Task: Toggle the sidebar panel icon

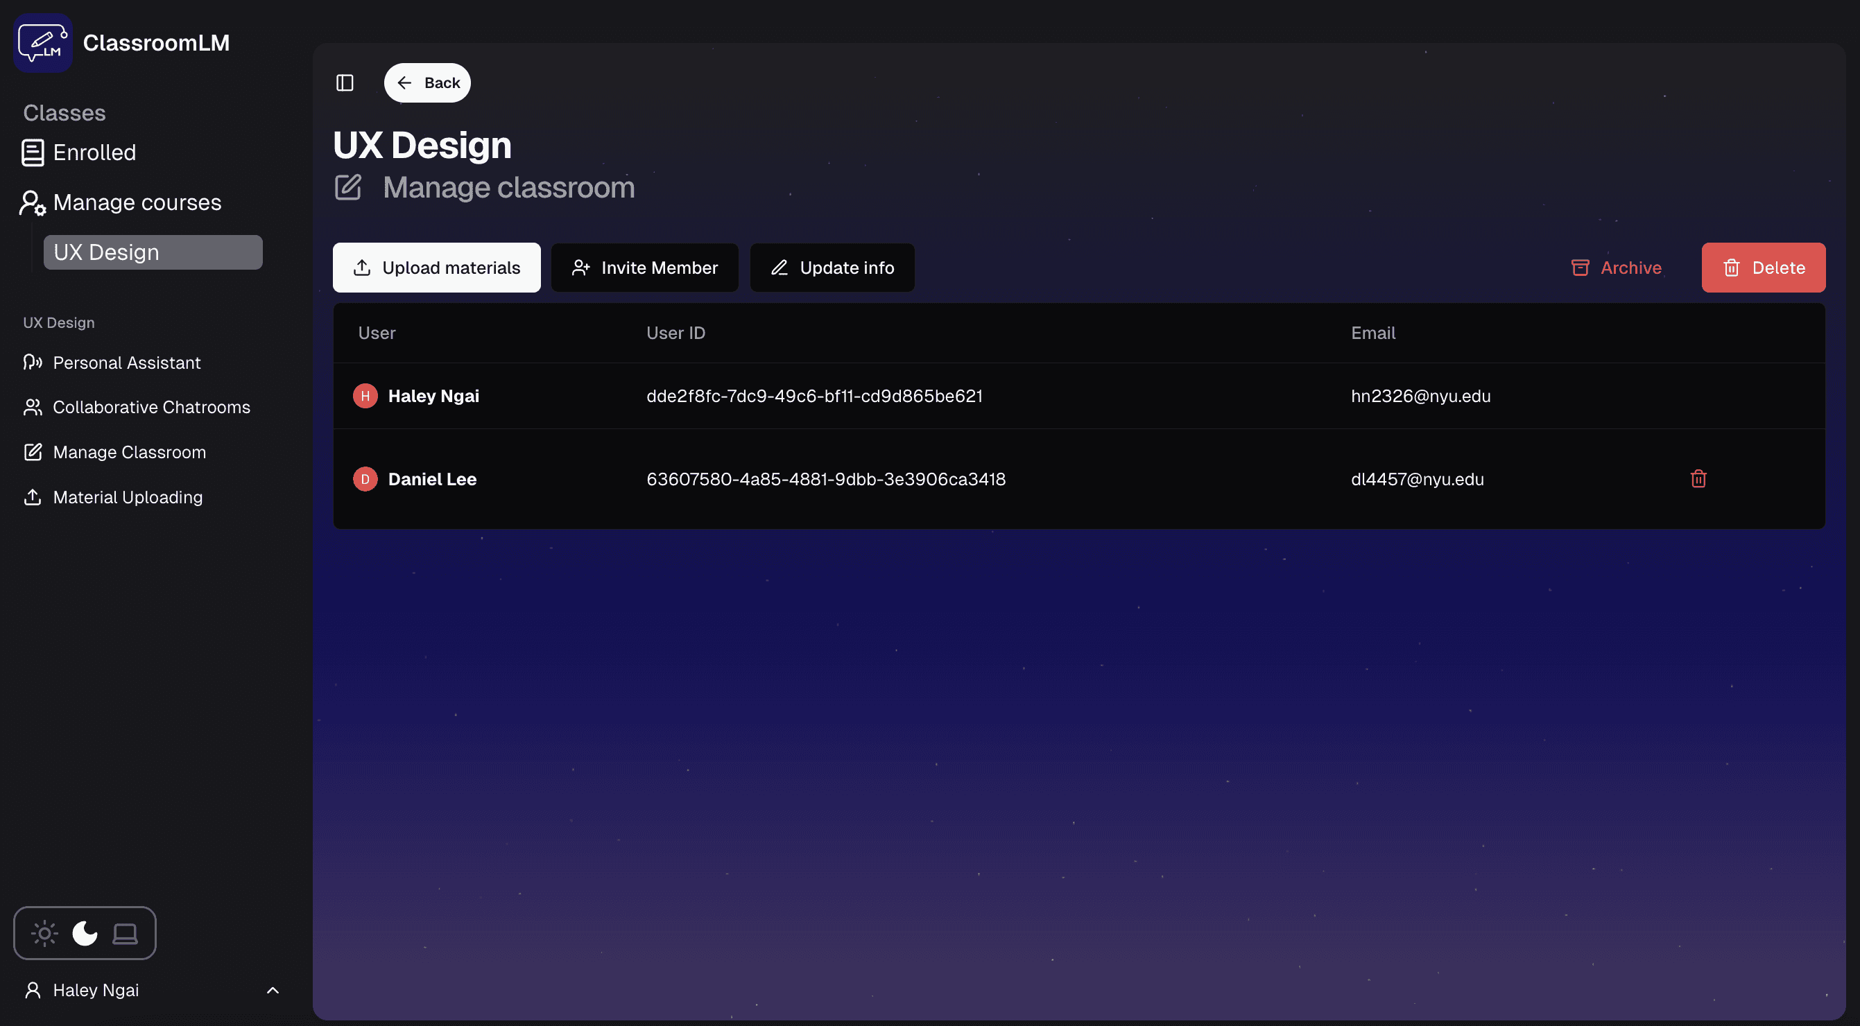Action: click(345, 83)
